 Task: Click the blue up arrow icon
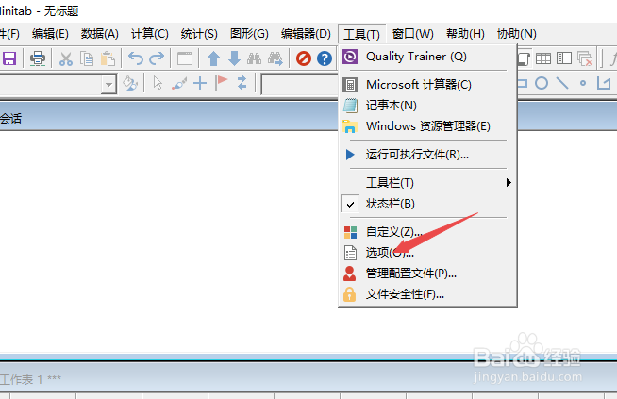click(x=213, y=58)
